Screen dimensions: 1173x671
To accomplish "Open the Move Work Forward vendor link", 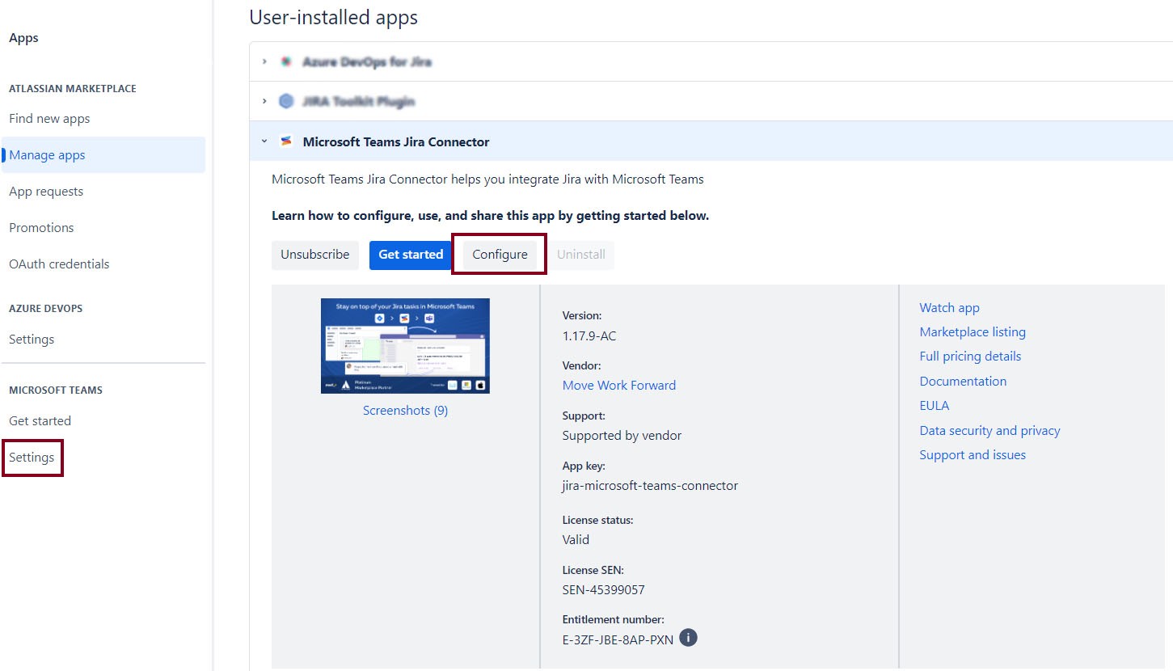I will 618,386.
